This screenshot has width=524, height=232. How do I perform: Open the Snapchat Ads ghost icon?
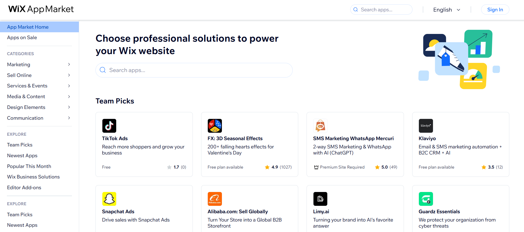point(109,199)
